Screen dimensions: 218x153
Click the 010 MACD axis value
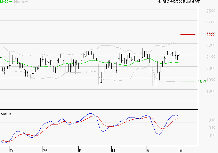click(x=212, y=120)
